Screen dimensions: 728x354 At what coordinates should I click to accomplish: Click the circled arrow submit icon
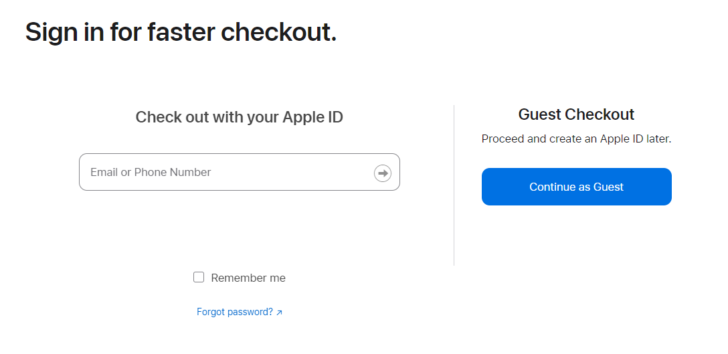coord(383,173)
